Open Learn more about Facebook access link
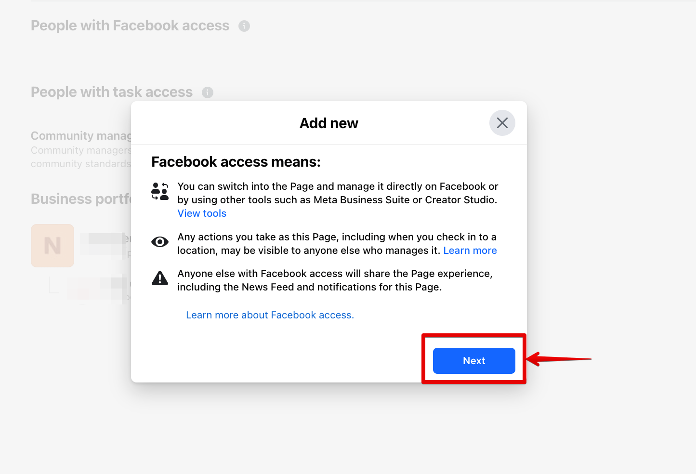 pos(270,315)
